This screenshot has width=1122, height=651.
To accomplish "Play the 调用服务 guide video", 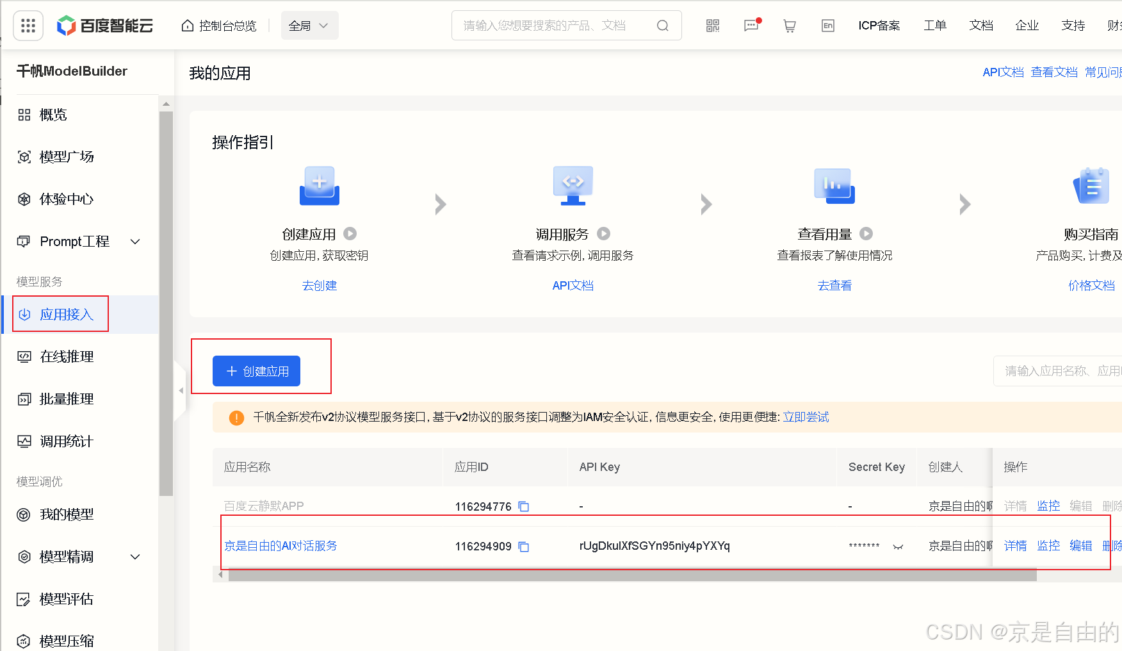I will [604, 234].
